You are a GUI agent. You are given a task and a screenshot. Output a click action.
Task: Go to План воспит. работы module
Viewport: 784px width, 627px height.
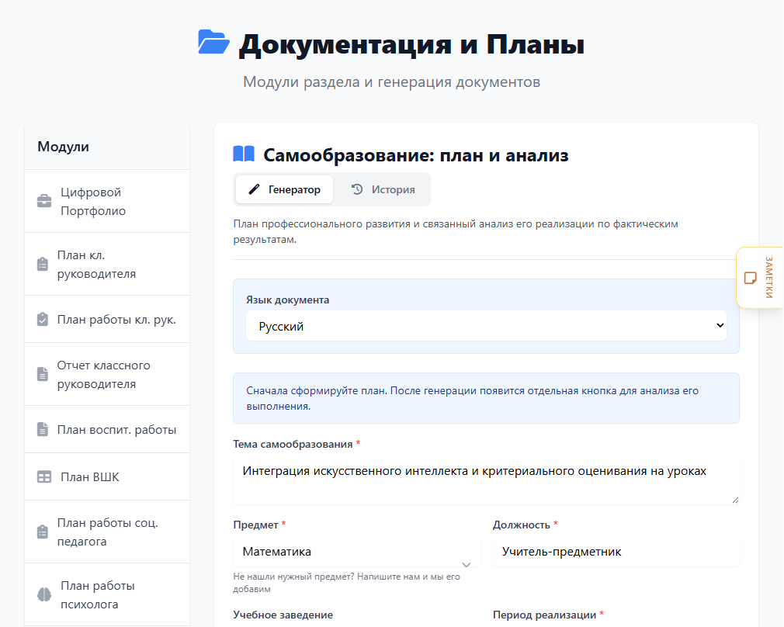(107, 429)
